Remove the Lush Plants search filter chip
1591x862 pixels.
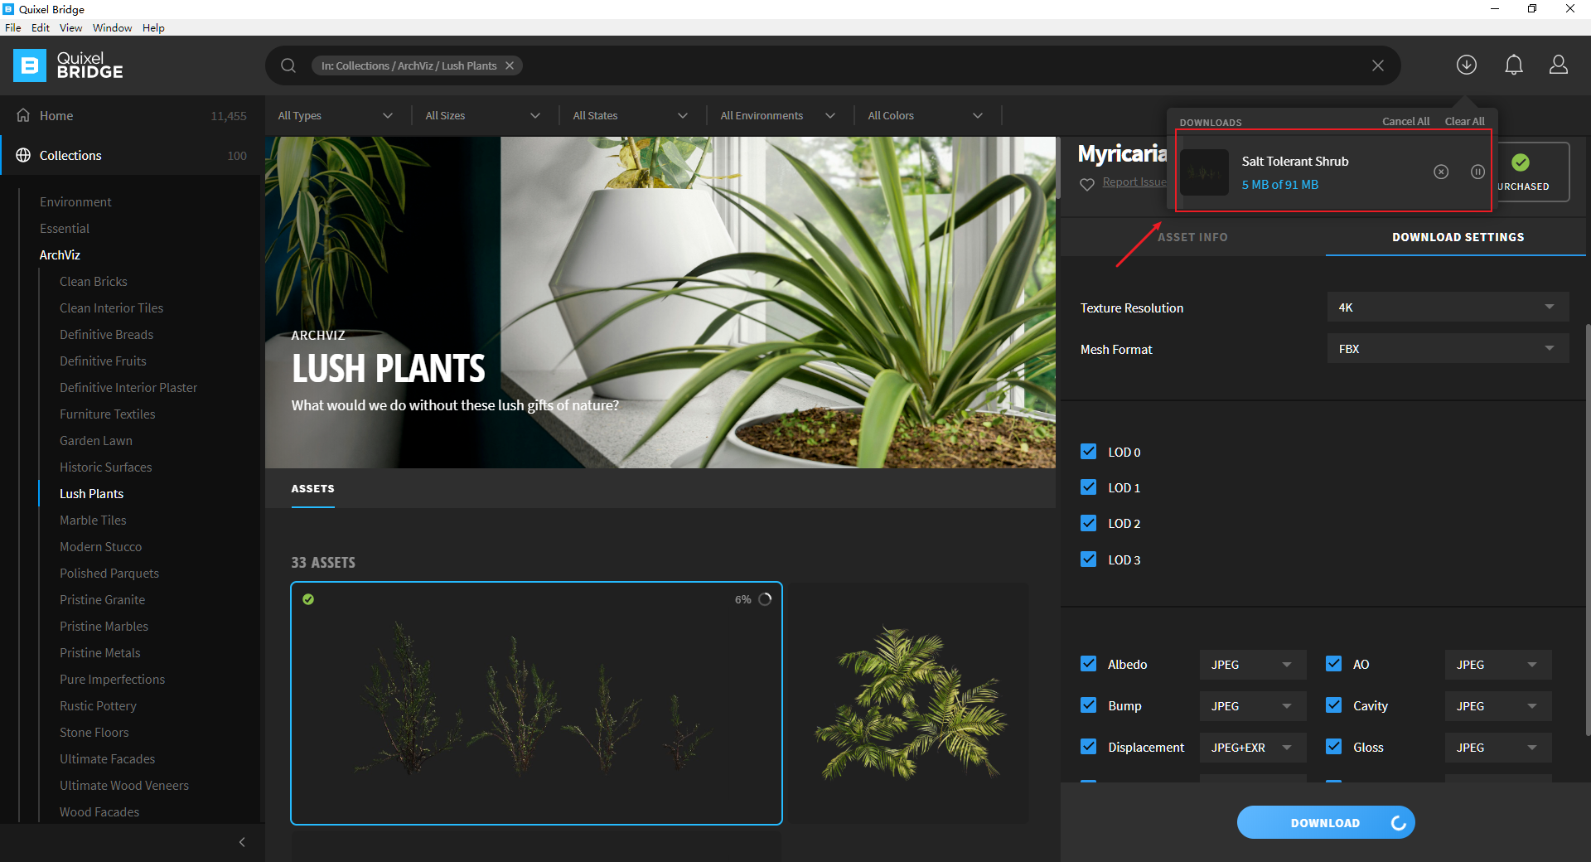[x=510, y=65]
